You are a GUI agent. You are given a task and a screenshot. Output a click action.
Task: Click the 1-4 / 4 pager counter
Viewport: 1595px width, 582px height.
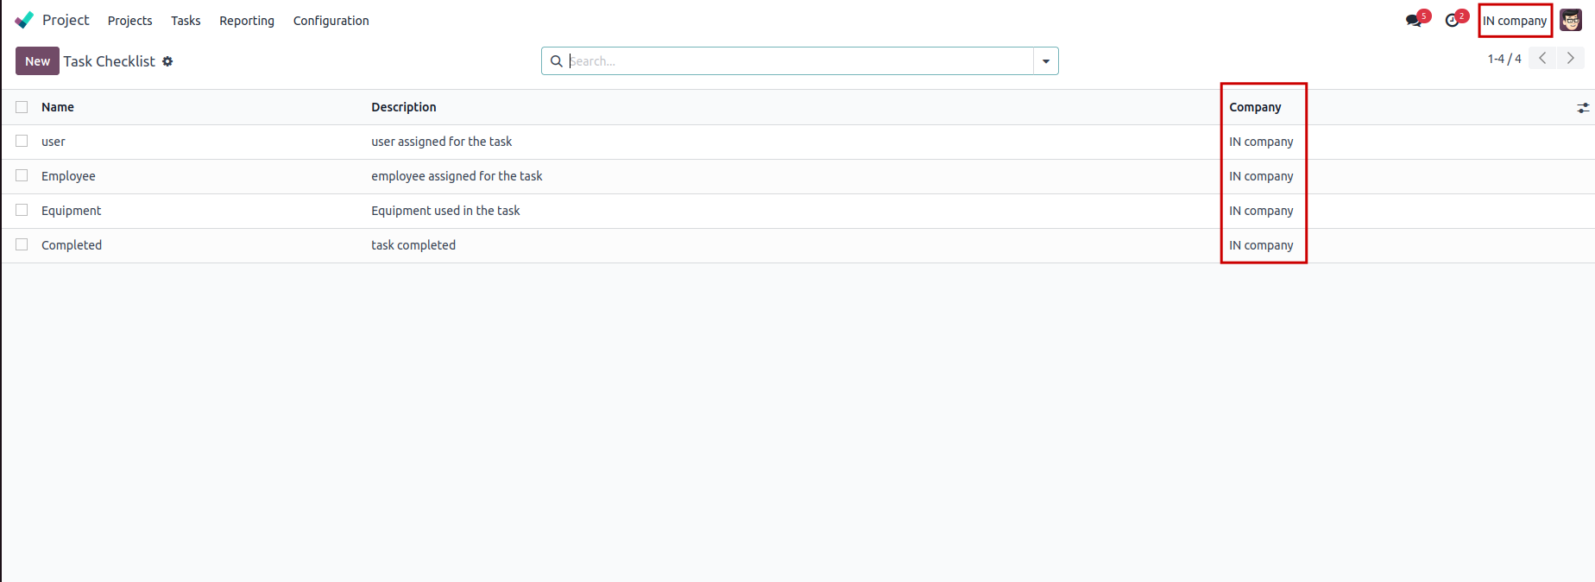(1504, 59)
